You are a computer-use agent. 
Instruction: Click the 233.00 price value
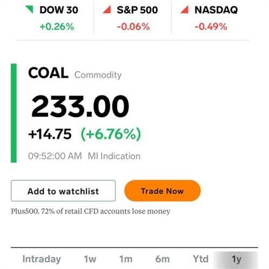coord(80,106)
